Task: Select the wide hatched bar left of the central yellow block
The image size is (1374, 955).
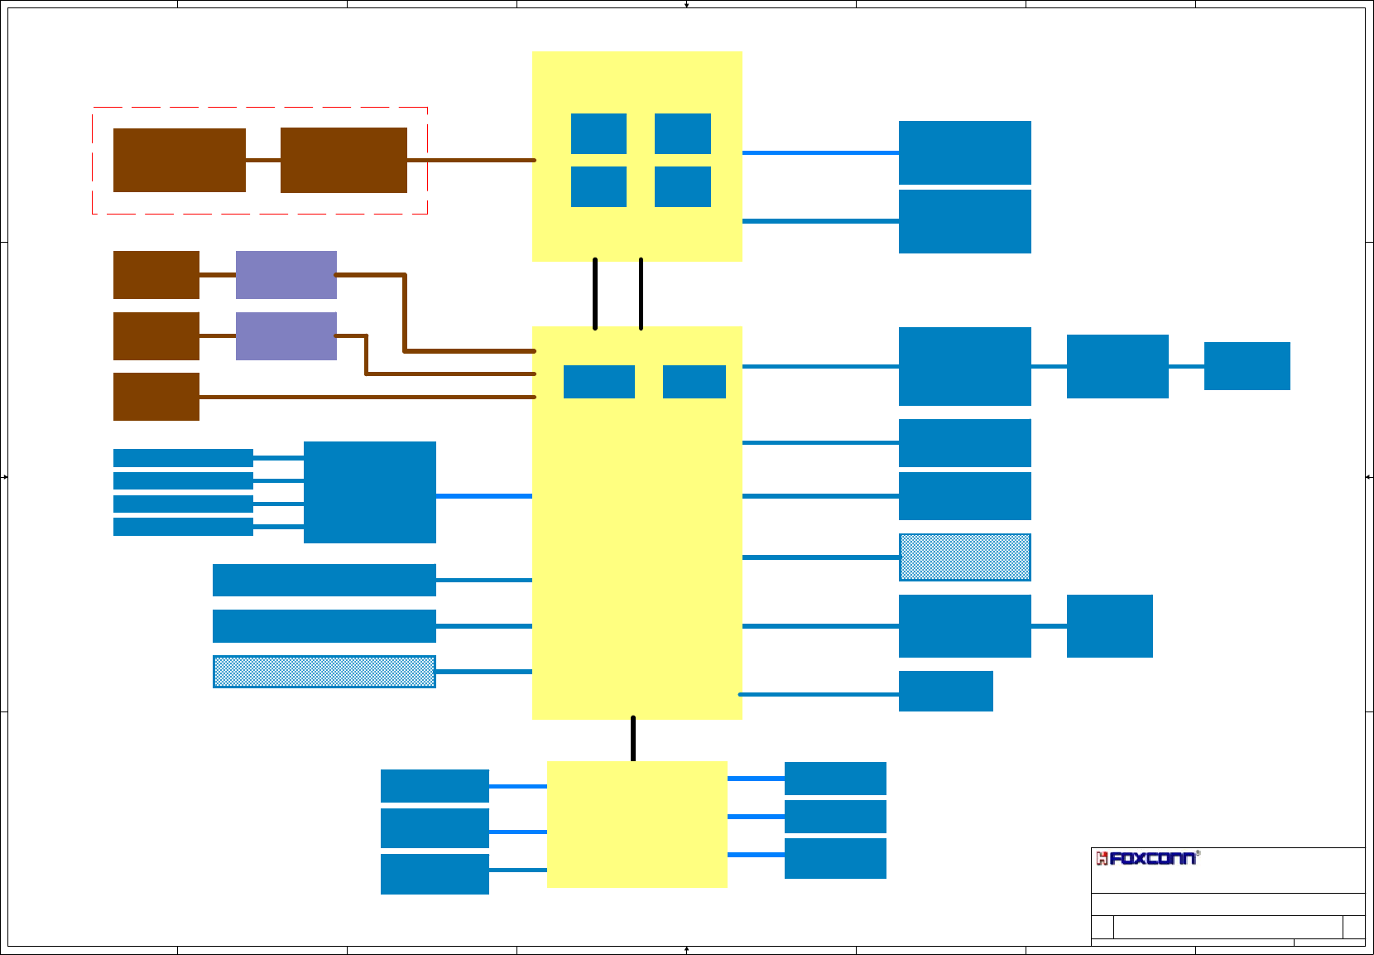Action: (324, 672)
